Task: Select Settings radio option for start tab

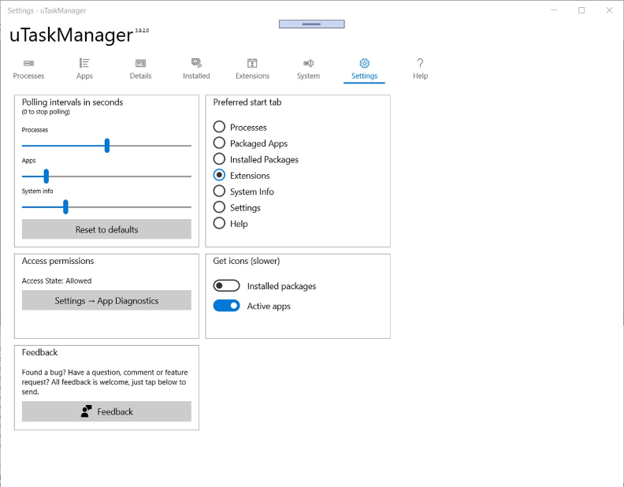Action: [219, 207]
